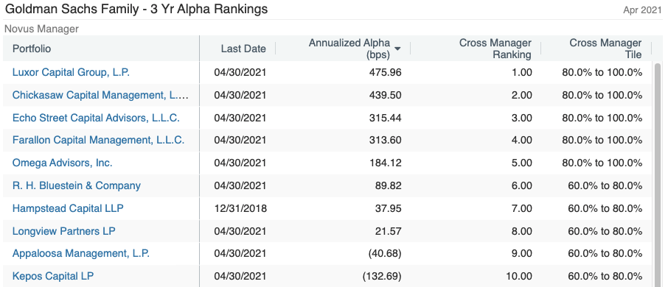Sort by Cross Manager Tile header
The width and height of the screenshot is (668, 287).
605,49
